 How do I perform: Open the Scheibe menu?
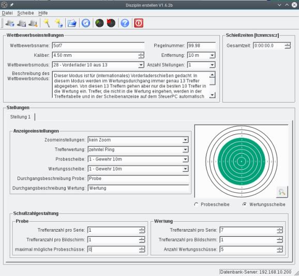point(25,13)
